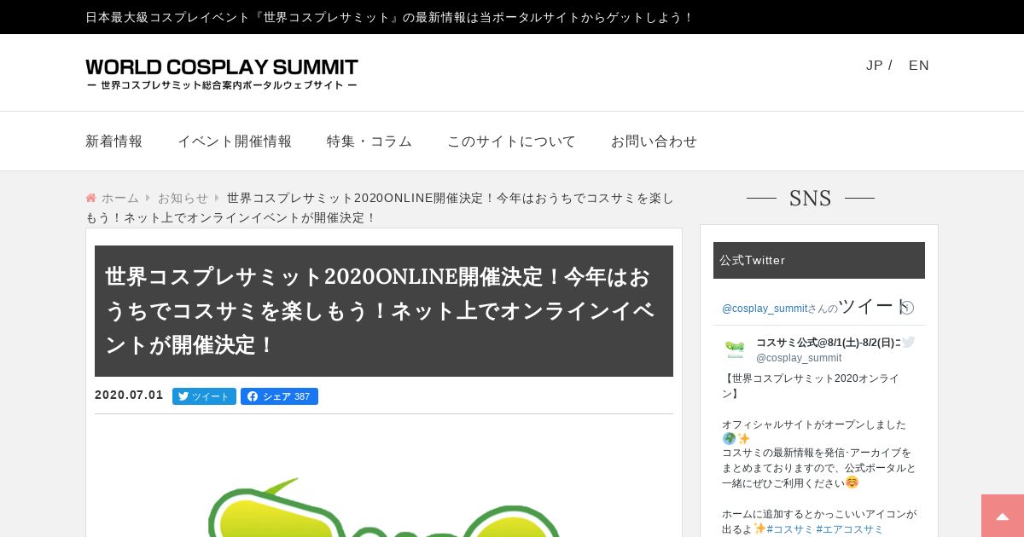Open @cosplay_summit link in Twitter header

[x=765, y=309]
